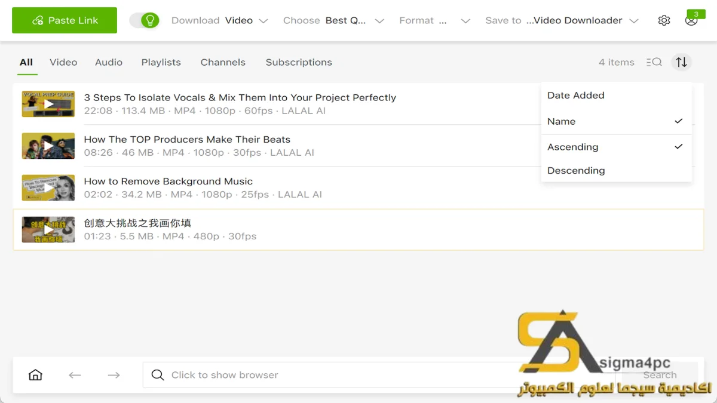Play the Remove Background Music thumbnail
Screen dimensions: 717x403
point(48,187)
